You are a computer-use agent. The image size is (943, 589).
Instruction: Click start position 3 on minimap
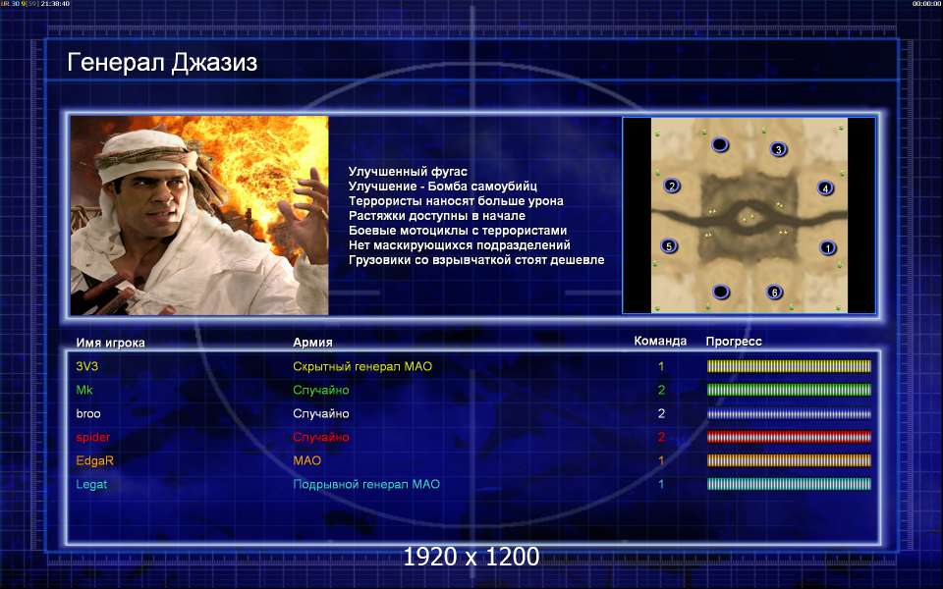(778, 149)
